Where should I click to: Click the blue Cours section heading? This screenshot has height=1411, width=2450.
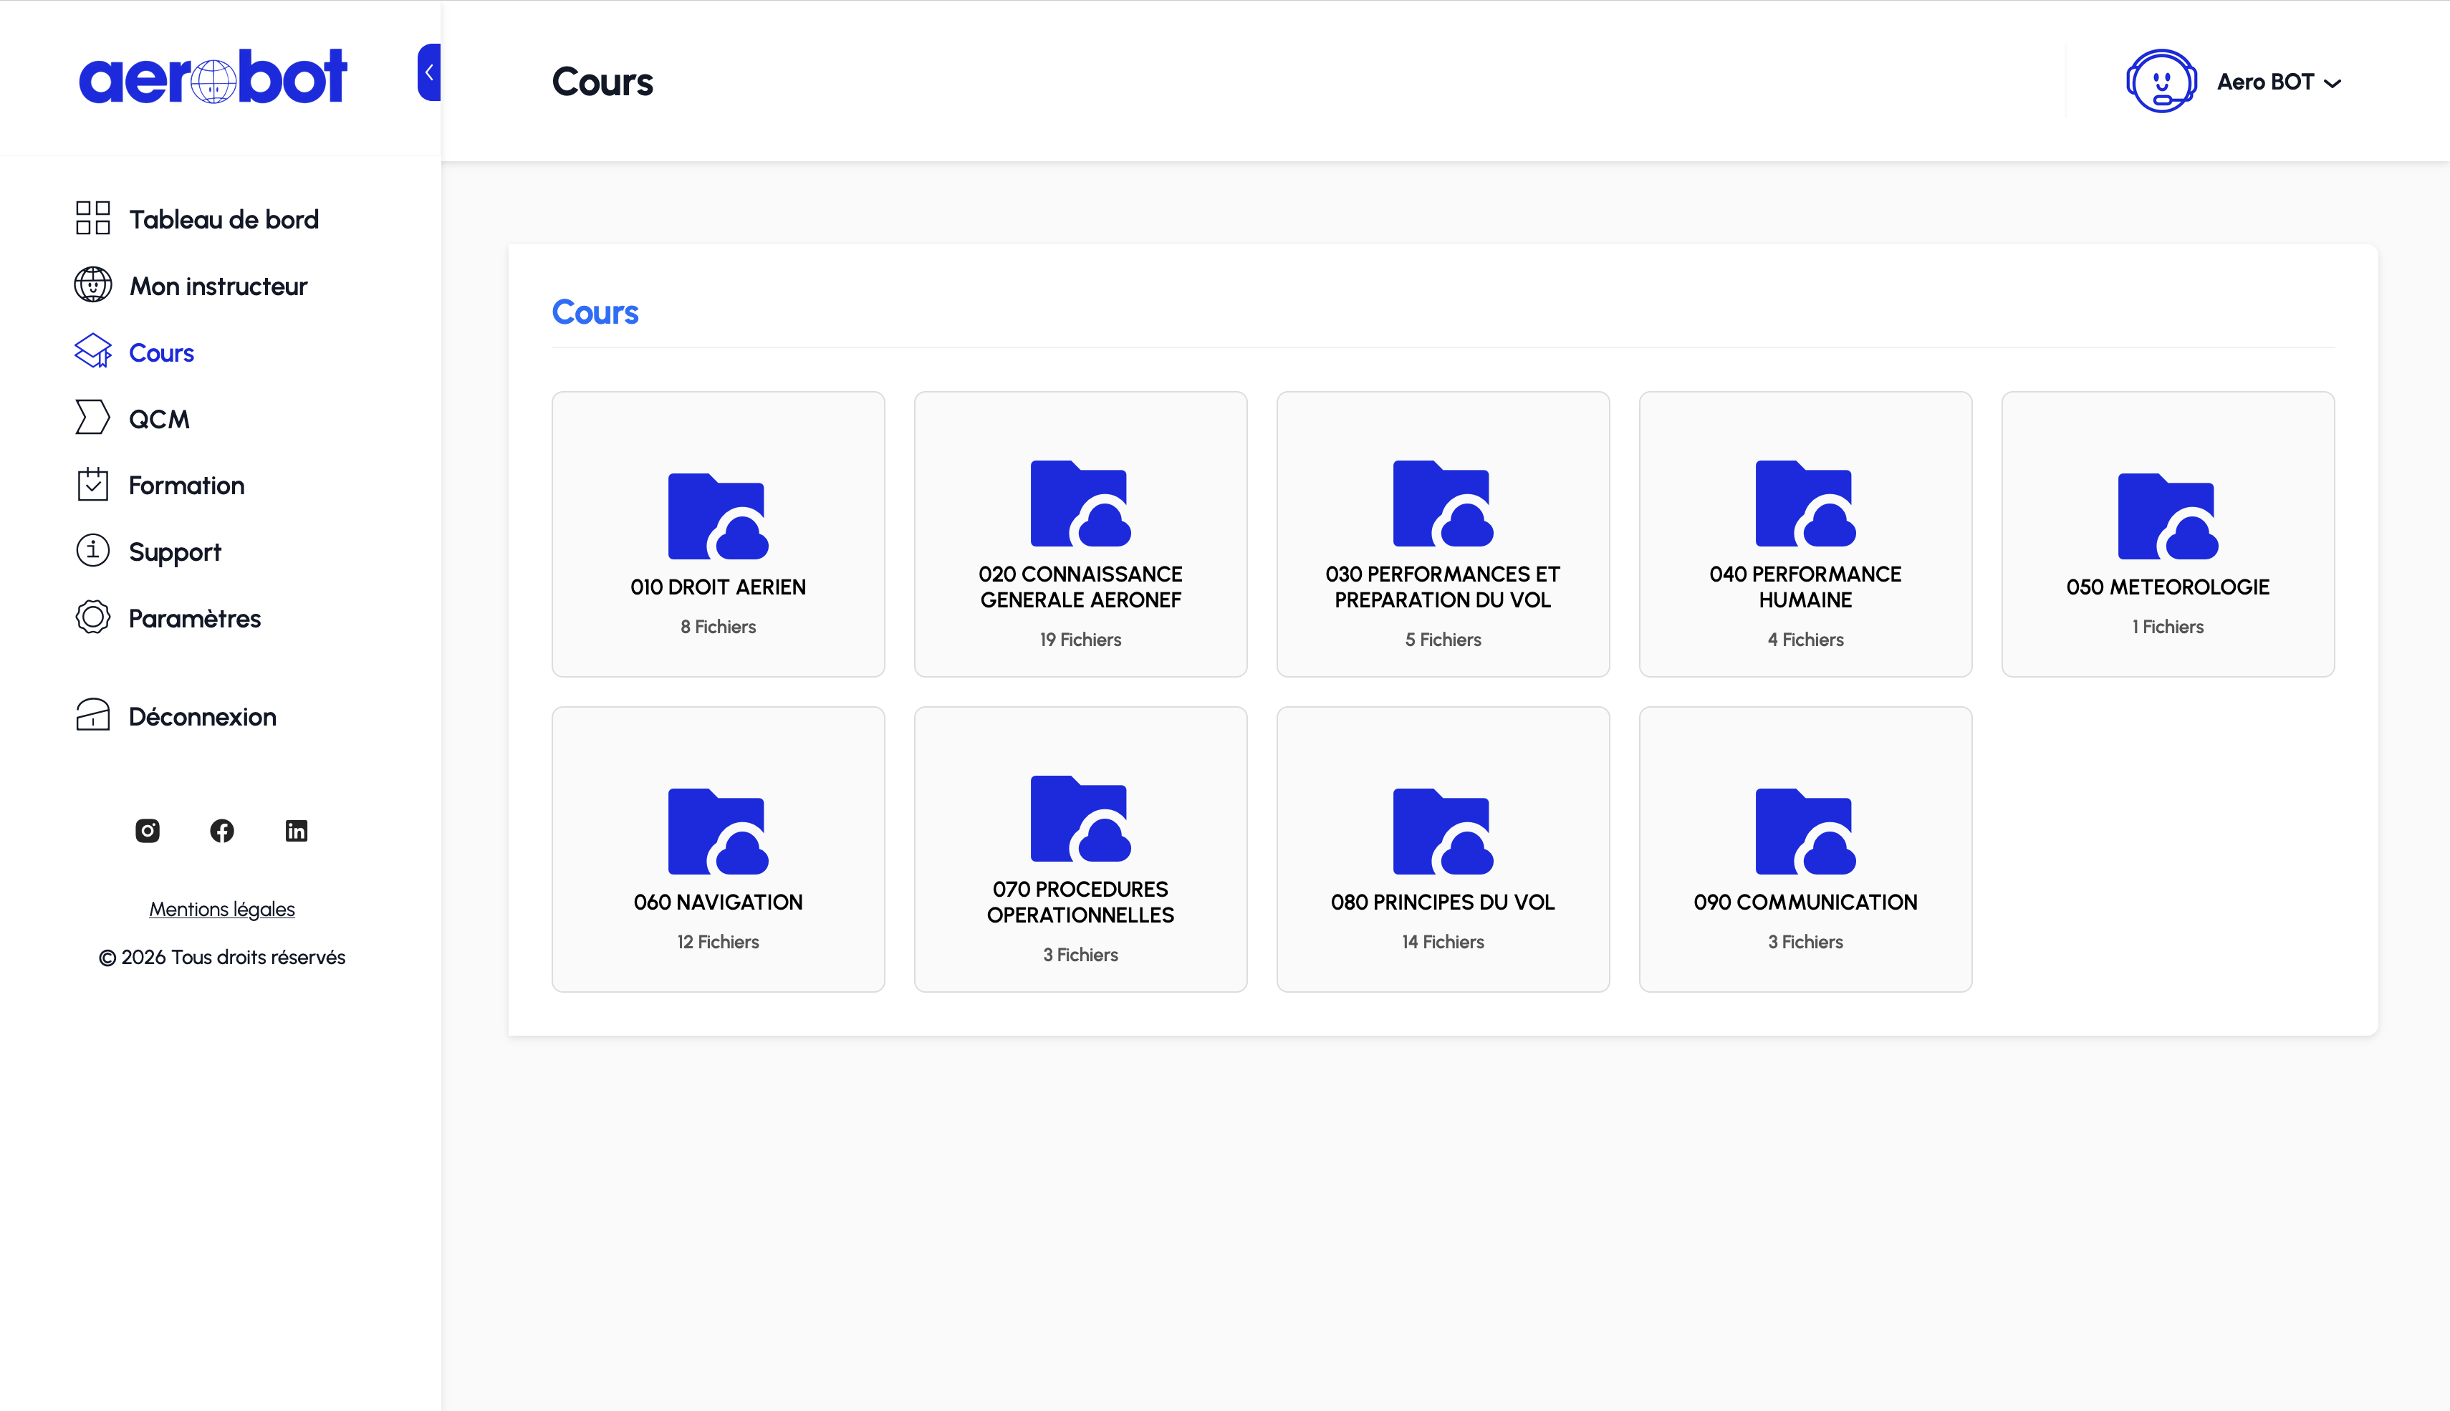(x=595, y=312)
